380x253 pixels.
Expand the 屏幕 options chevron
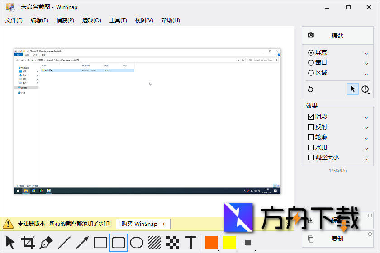tap(366, 53)
